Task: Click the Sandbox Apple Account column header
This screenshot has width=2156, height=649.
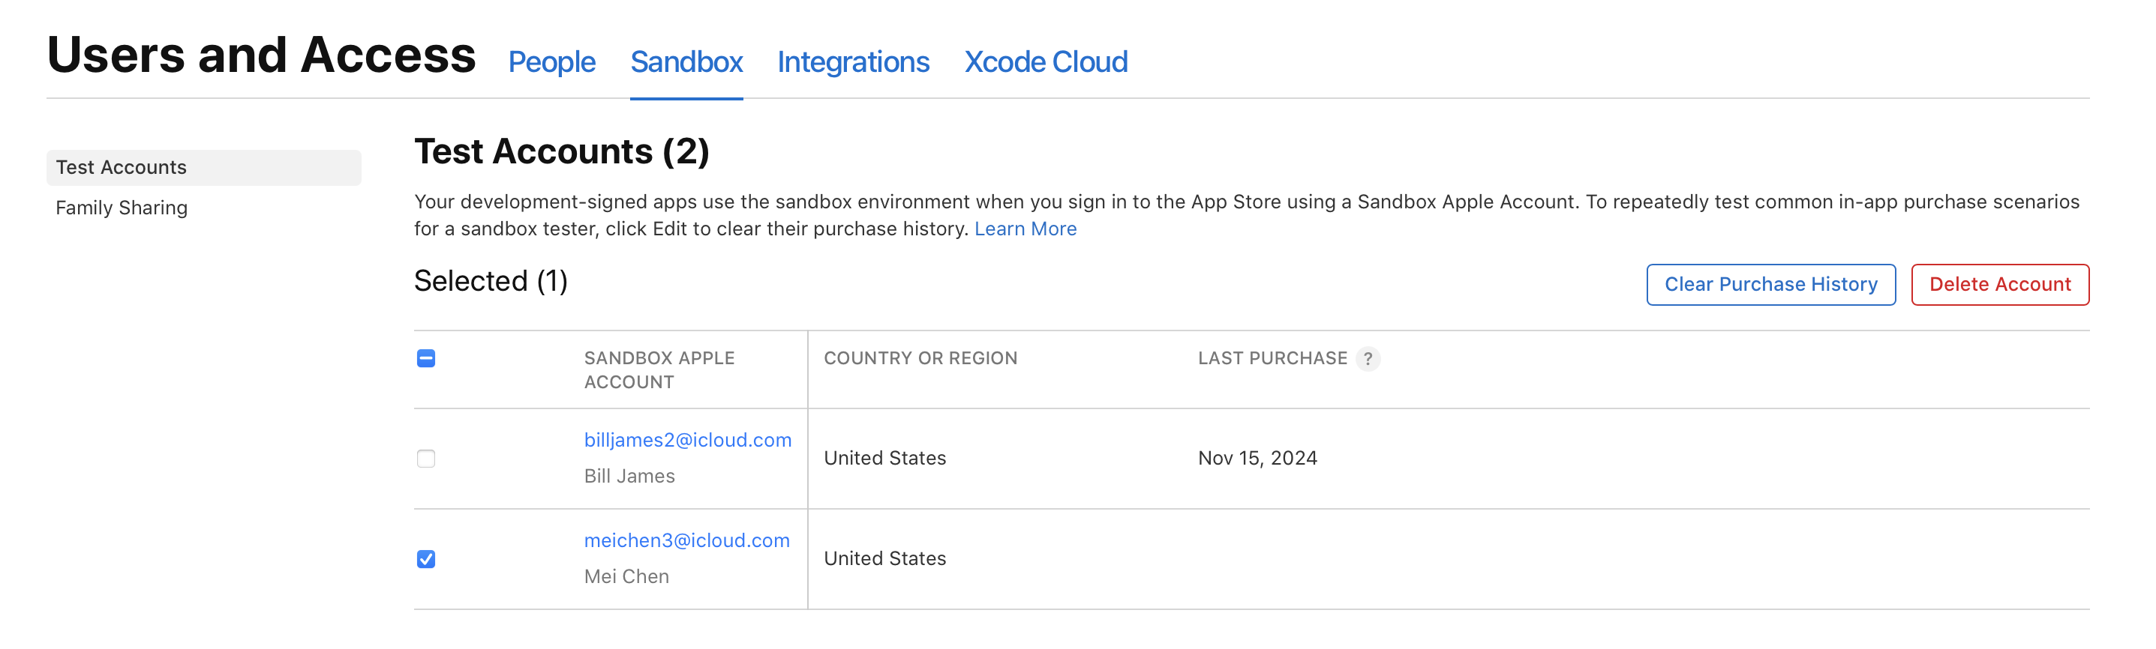Action: 659,369
